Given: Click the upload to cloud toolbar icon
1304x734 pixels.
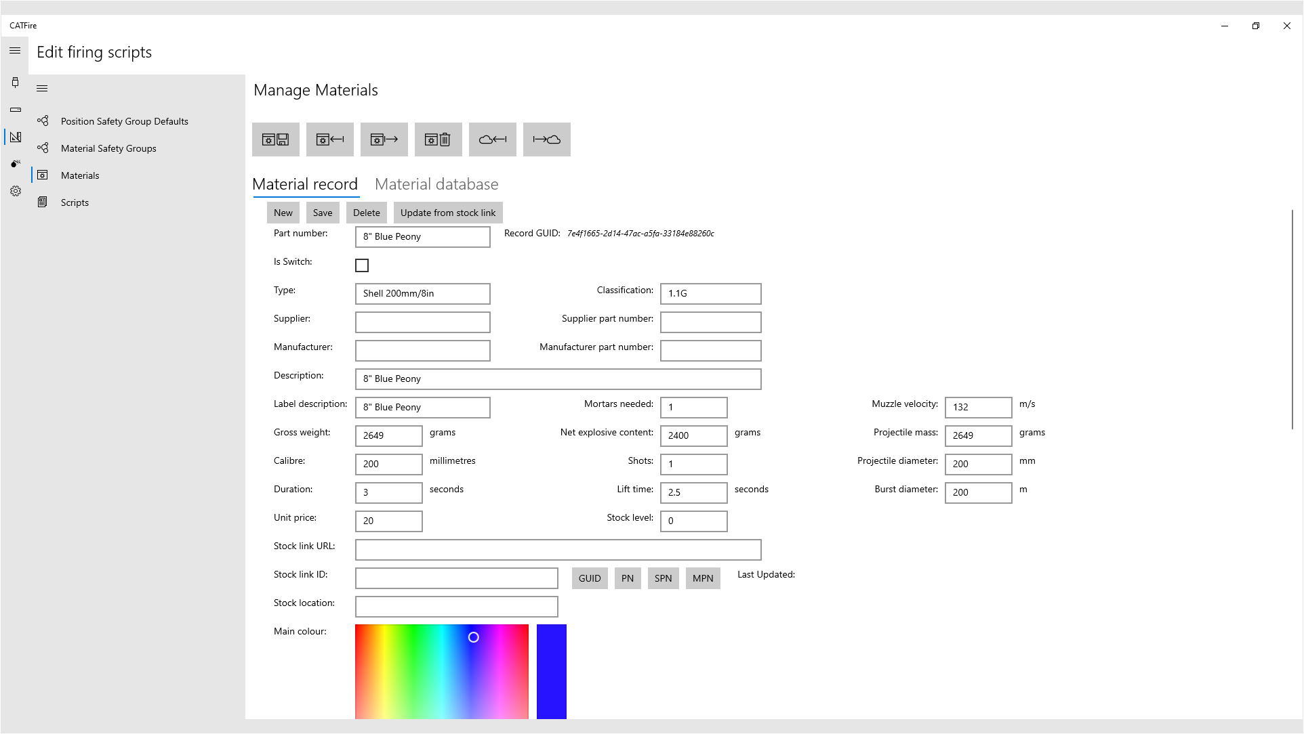Looking at the screenshot, I should (x=547, y=139).
